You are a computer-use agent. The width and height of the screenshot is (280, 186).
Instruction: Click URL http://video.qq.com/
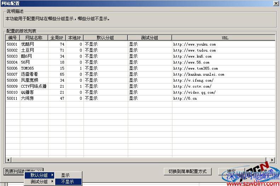[x=194, y=93]
